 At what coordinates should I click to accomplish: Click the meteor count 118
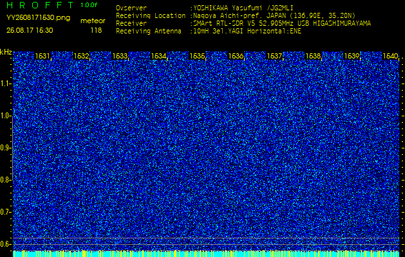[x=96, y=30]
